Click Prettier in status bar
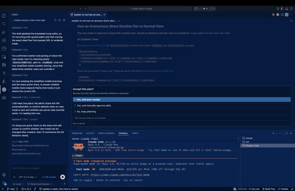Image resolution: width=295 pixels, height=191 pixels. click(x=283, y=189)
